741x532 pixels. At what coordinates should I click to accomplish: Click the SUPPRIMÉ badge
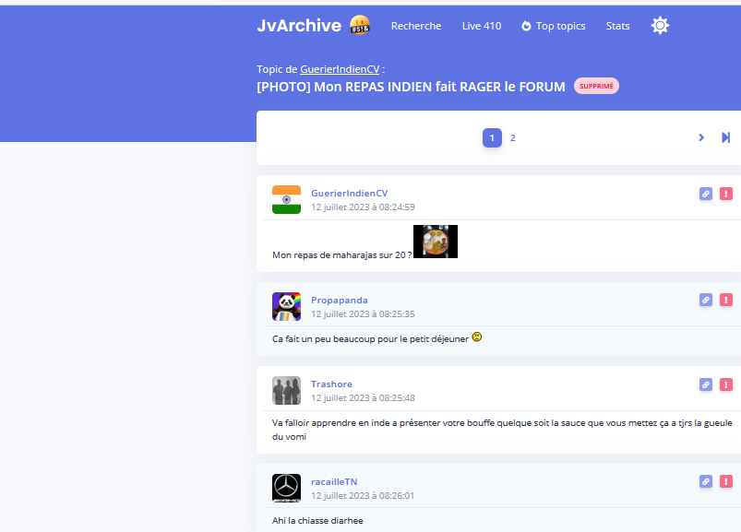(596, 86)
